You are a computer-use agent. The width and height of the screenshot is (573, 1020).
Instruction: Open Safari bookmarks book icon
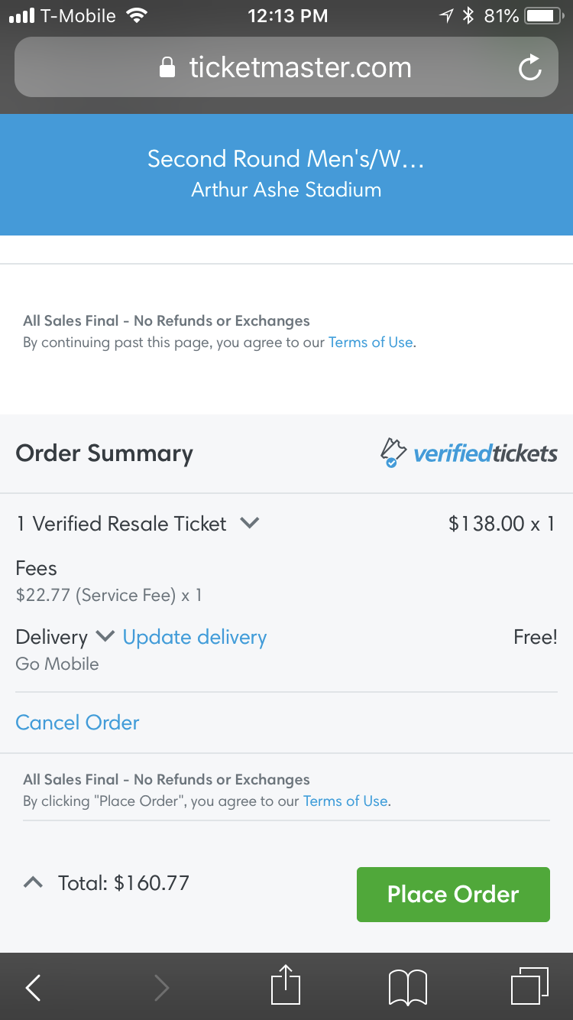tap(407, 987)
